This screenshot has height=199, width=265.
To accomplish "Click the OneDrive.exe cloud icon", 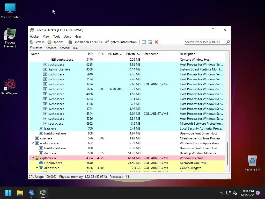I will [41, 163].
